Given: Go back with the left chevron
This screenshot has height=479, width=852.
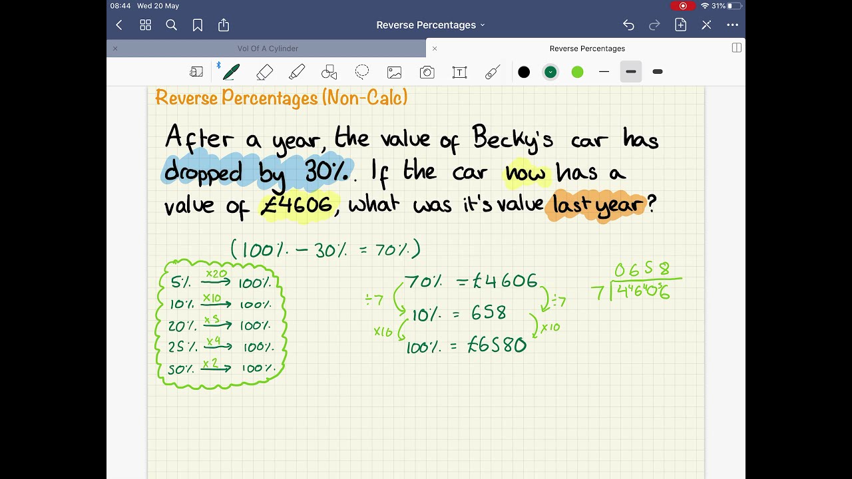Looking at the screenshot, I should [x=119, y=25].
